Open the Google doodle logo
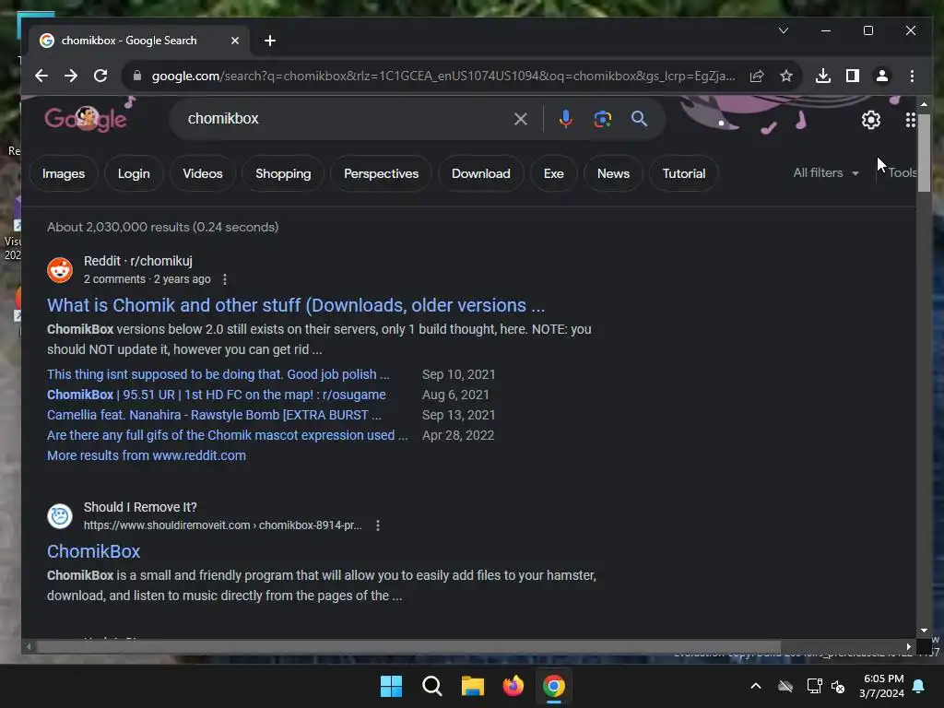Viewport: 944px width, 708px height. coord(86,119)
